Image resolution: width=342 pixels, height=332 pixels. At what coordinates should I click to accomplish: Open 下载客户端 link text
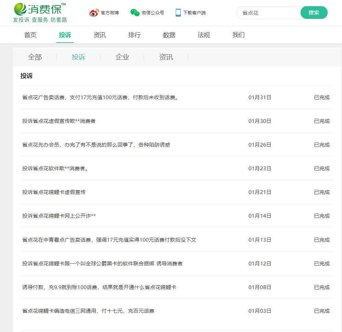pyautogui.click(x=194, y=13)
